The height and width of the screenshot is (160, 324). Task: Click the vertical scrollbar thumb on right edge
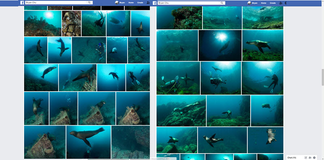point(322,77)
